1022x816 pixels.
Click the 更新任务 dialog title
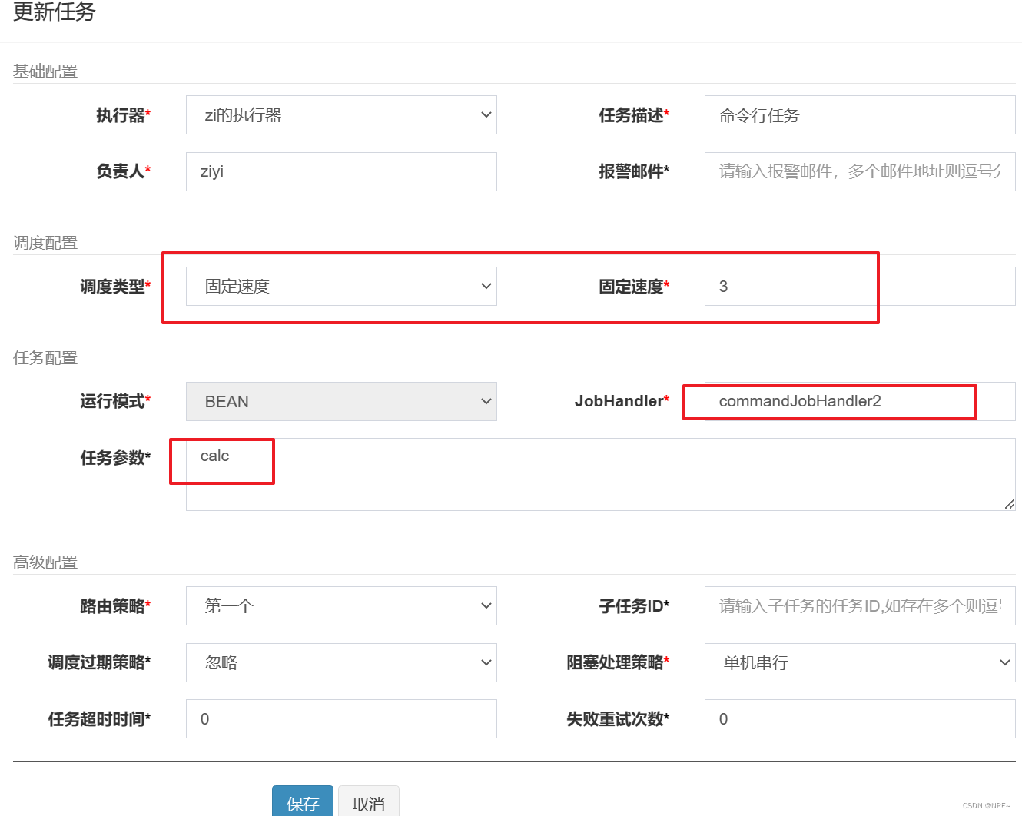coord(55,12)
